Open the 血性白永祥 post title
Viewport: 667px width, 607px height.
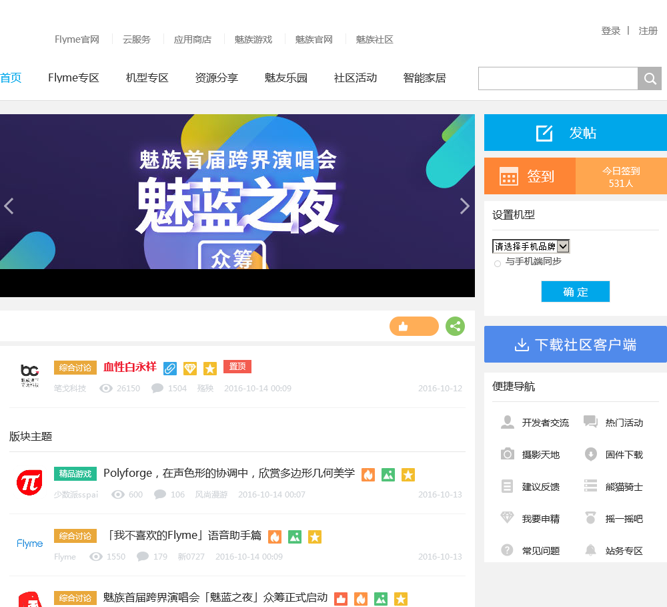coord(130,367)
